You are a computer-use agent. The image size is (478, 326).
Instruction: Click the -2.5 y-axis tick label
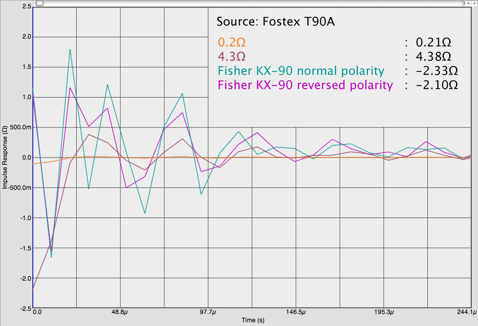click(x=26, y=308)
